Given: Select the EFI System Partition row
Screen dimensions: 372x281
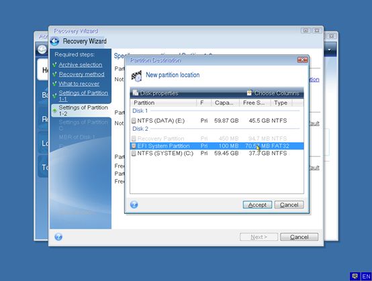Looking at the screenshot, I should [217, 146].
